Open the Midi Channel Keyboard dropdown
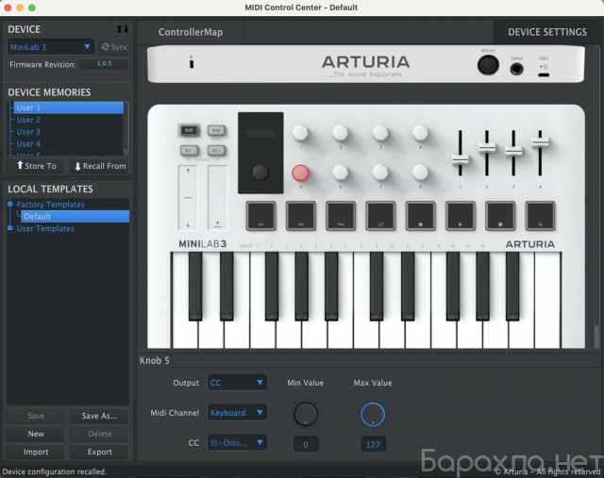The image size is (604, 478). pyautogui.click(x=237, y=413)
